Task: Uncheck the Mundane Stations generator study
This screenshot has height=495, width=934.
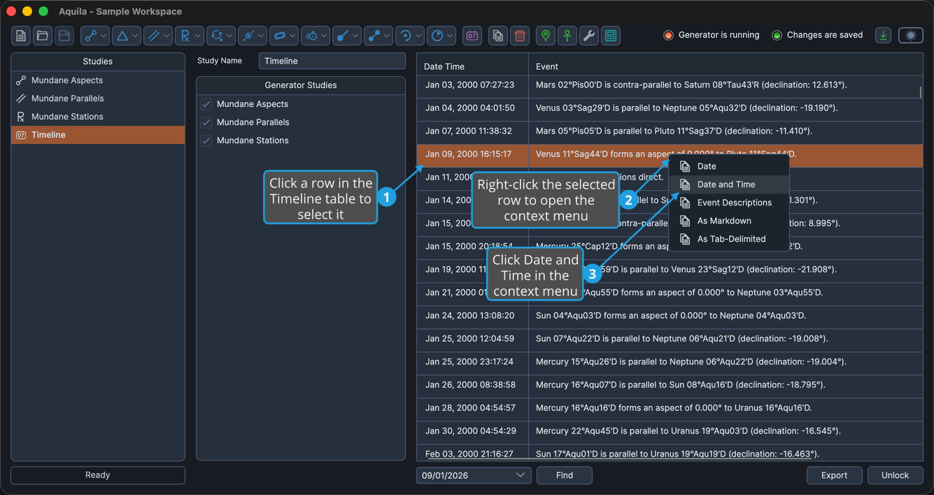Action: click(206, 141)
